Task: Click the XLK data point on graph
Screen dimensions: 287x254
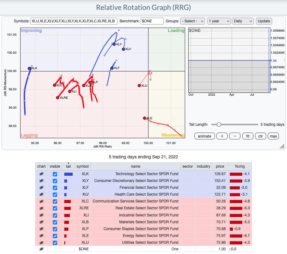Action: (29, 68)
